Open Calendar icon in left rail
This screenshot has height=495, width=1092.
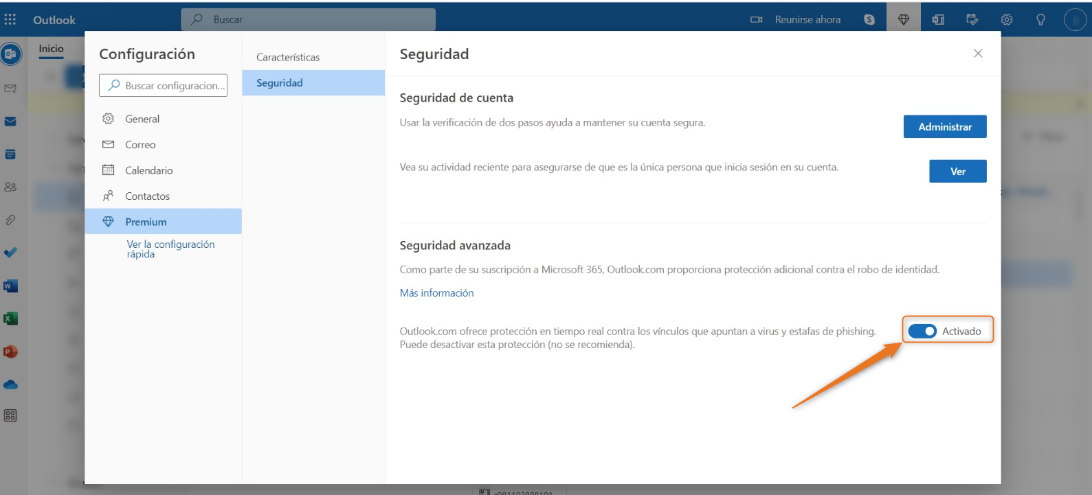tap(10, 154)
